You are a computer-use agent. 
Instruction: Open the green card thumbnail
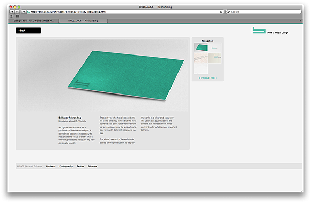[201, 48]
